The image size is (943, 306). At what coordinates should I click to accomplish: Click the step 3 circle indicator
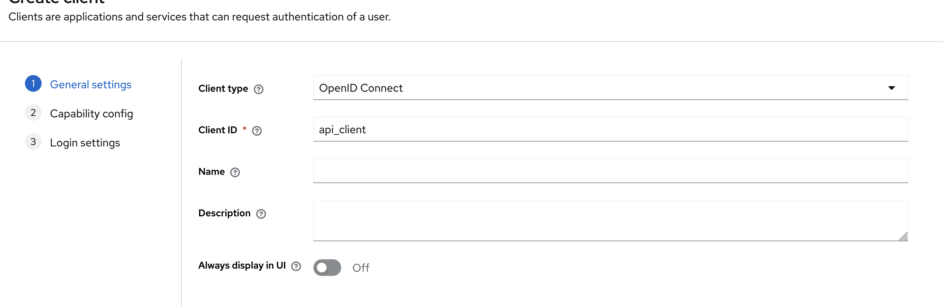33,142
